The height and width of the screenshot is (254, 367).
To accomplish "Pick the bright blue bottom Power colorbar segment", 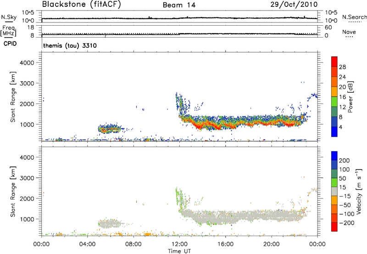I will (x=334, y=132).
